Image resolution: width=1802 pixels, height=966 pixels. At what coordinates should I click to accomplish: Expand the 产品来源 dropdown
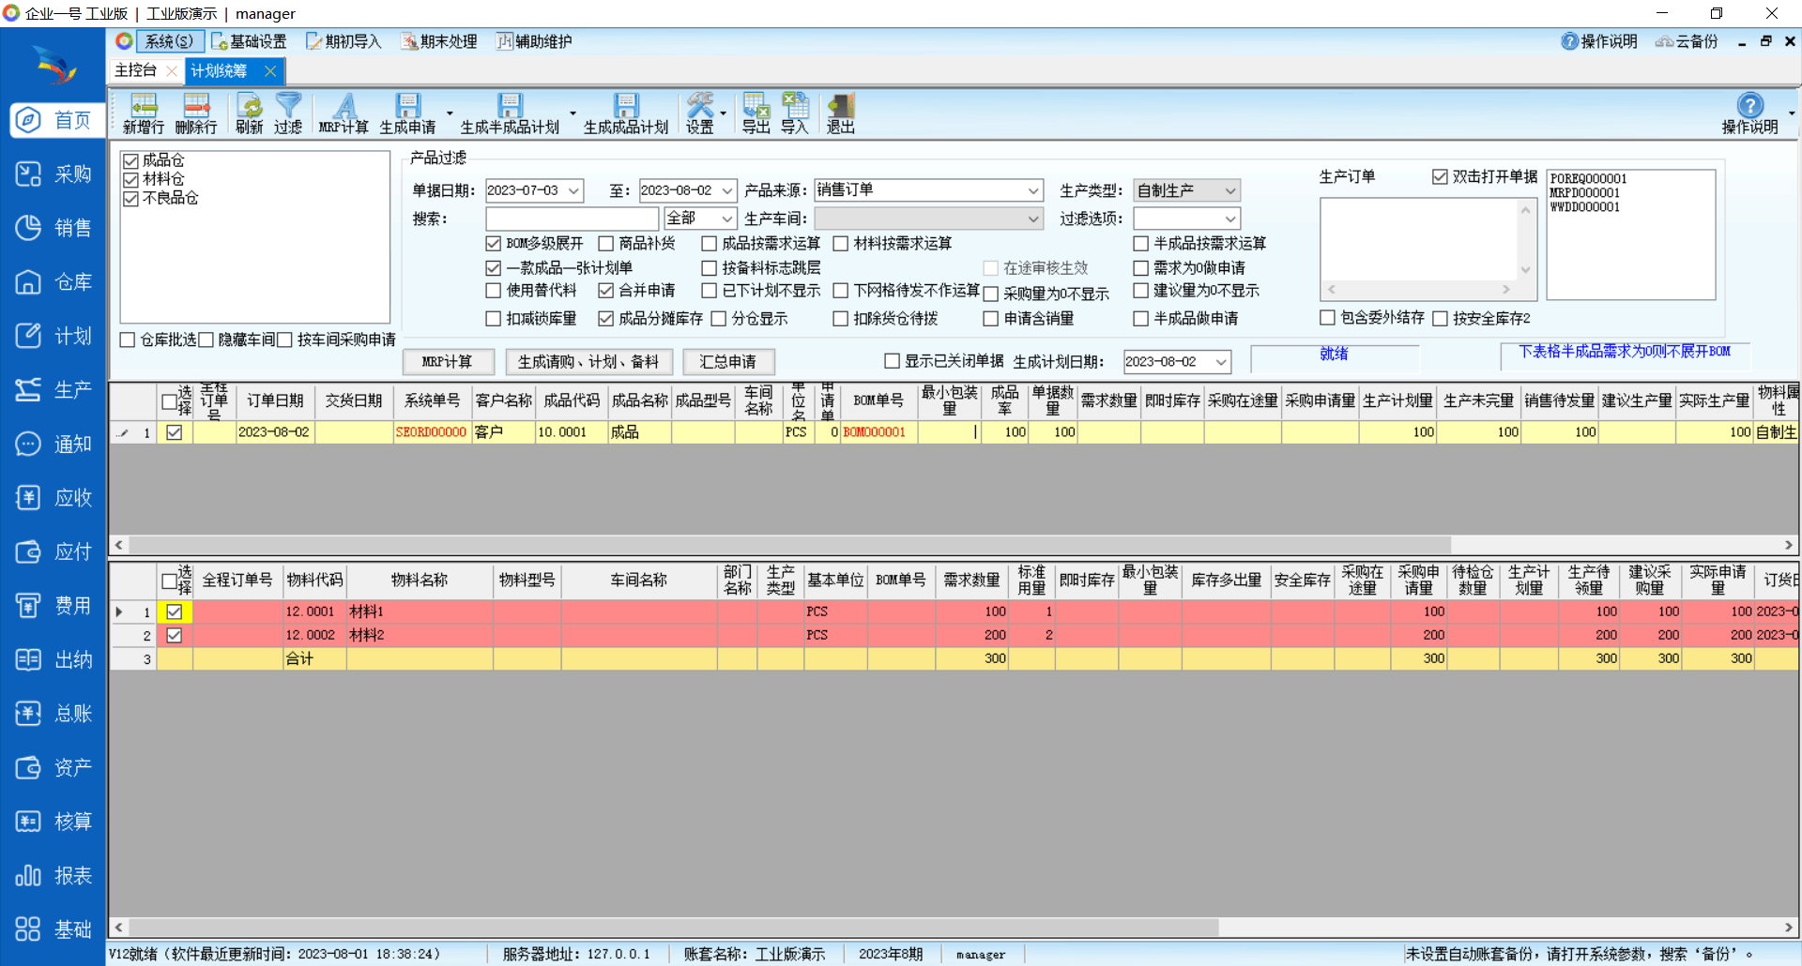[x=1032, y=190]
